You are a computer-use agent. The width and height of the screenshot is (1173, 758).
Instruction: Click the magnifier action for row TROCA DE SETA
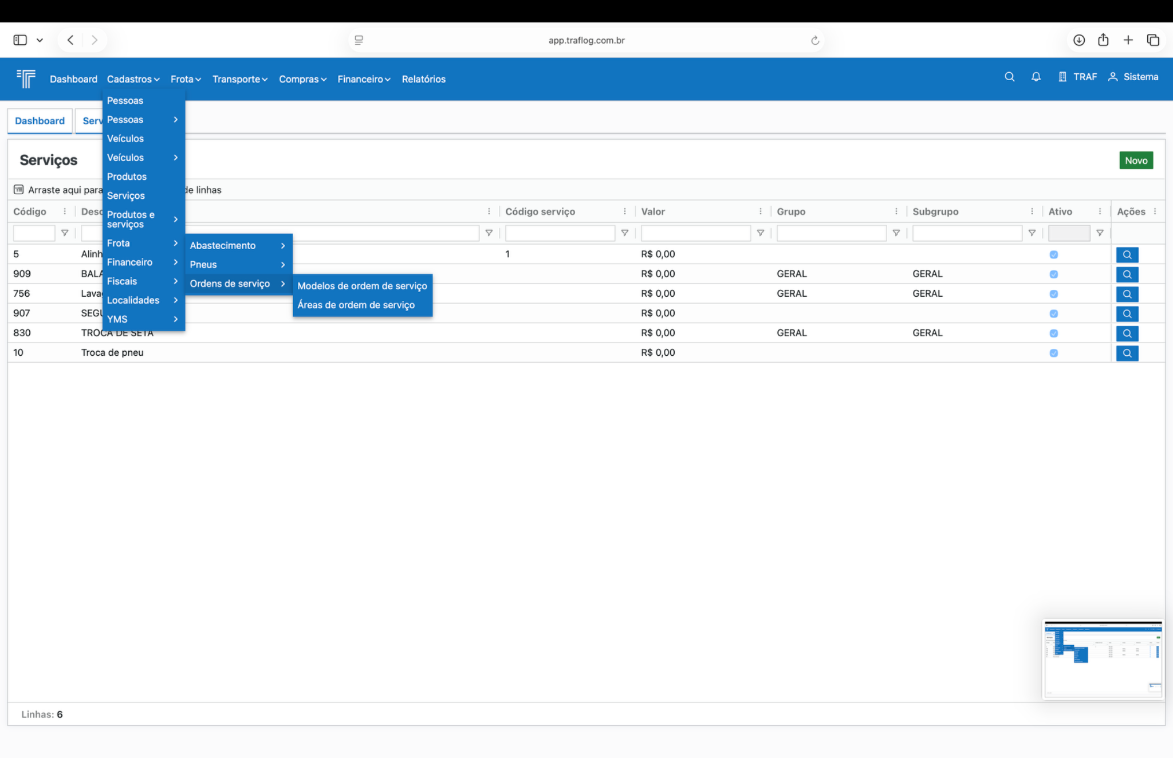coord(1127,333)
